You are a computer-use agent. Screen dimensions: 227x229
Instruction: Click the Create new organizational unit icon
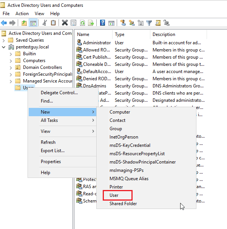coord(141,23)
